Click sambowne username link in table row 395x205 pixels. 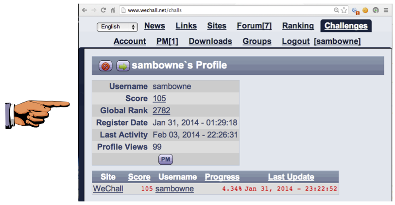(174, 188)
